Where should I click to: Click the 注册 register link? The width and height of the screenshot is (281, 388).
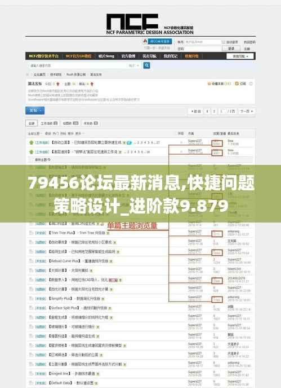tap(247, 49)
